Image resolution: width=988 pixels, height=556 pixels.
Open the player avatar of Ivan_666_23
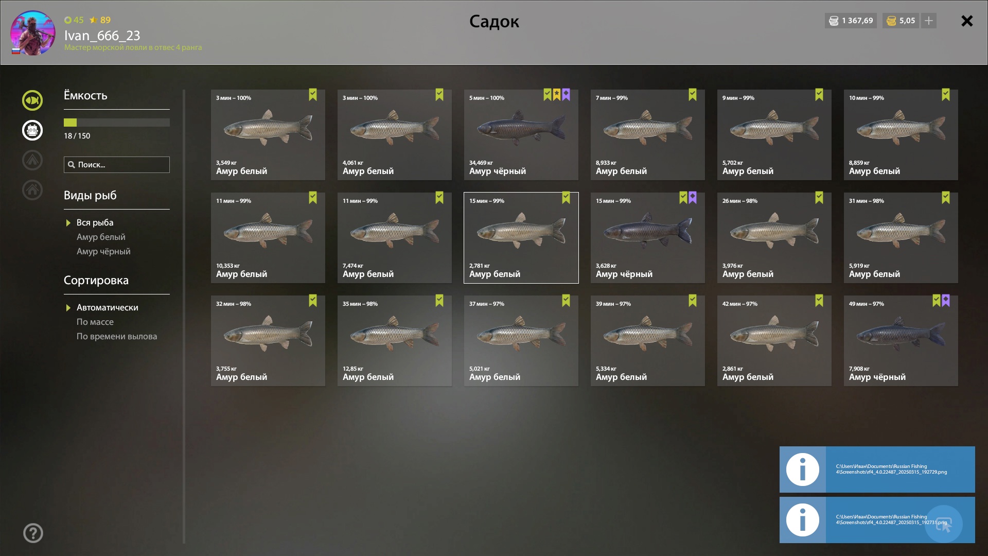tap(33, 33)
